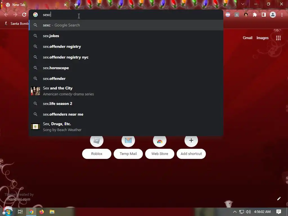
Task: Close the New Tab tab
Action: point(65,5)
